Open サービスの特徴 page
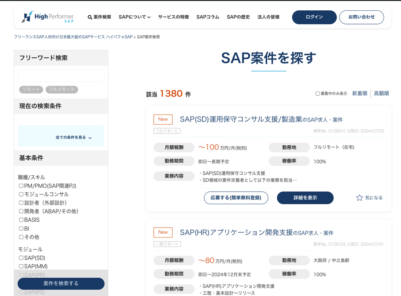 (173, 17)
